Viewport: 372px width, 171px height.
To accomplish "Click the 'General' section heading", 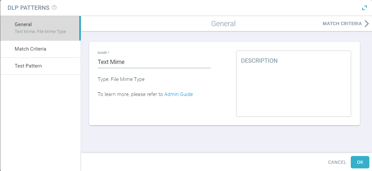I will (223, 23).
